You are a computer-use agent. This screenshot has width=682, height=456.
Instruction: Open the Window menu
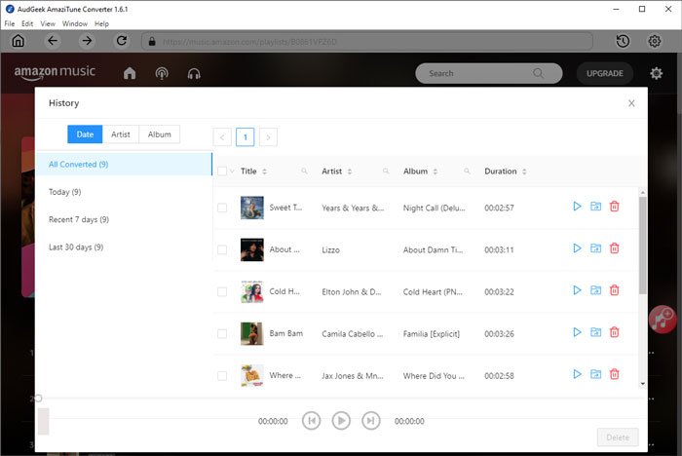[x=75, y=23]
